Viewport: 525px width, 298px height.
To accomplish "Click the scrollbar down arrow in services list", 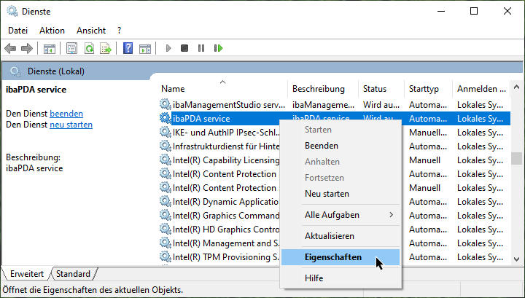I will tap(517, 259).
